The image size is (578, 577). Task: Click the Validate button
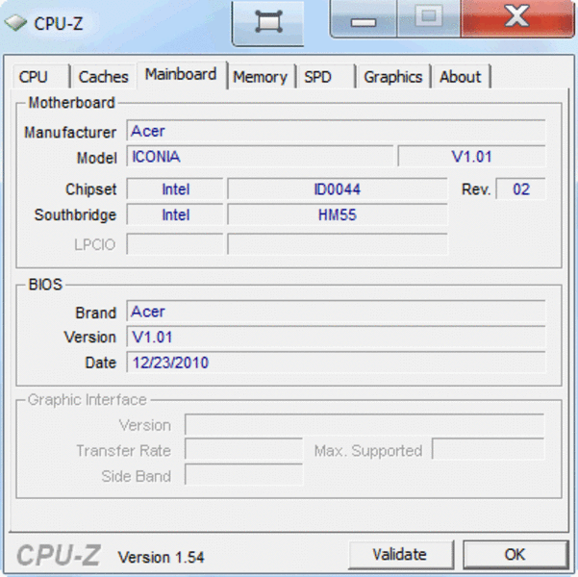pos(400,554)
